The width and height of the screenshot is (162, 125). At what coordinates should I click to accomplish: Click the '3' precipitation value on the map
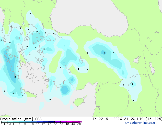click(8, 59)
